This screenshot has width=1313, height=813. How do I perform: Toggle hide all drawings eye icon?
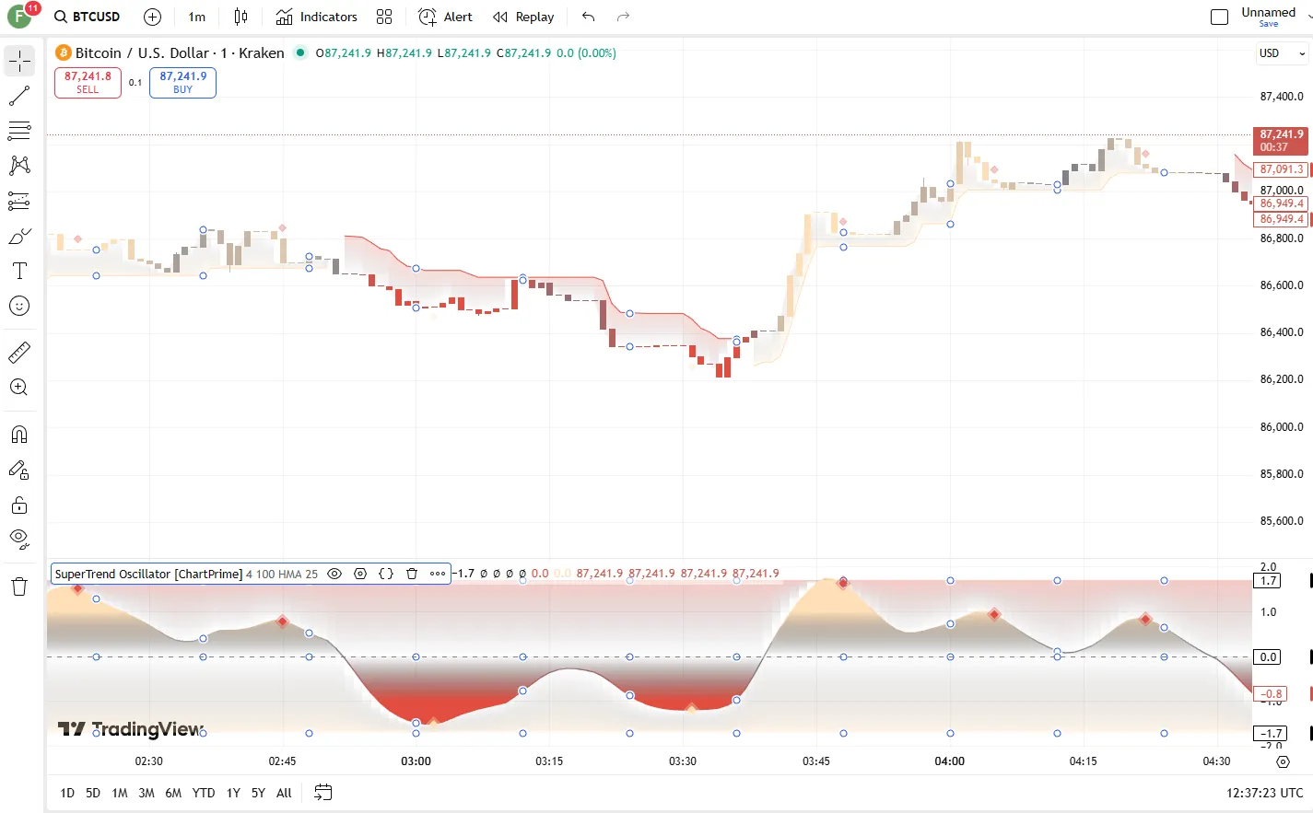[x=19, y=540]
